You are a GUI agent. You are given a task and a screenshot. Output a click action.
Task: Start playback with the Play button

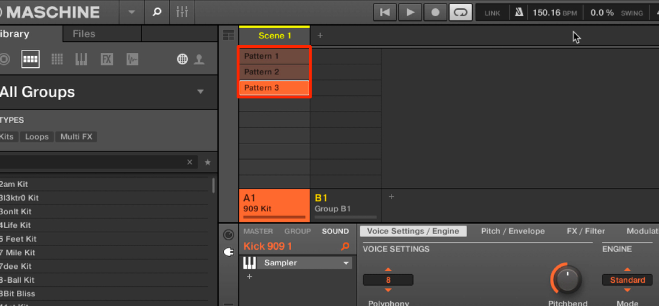[410, 12]
